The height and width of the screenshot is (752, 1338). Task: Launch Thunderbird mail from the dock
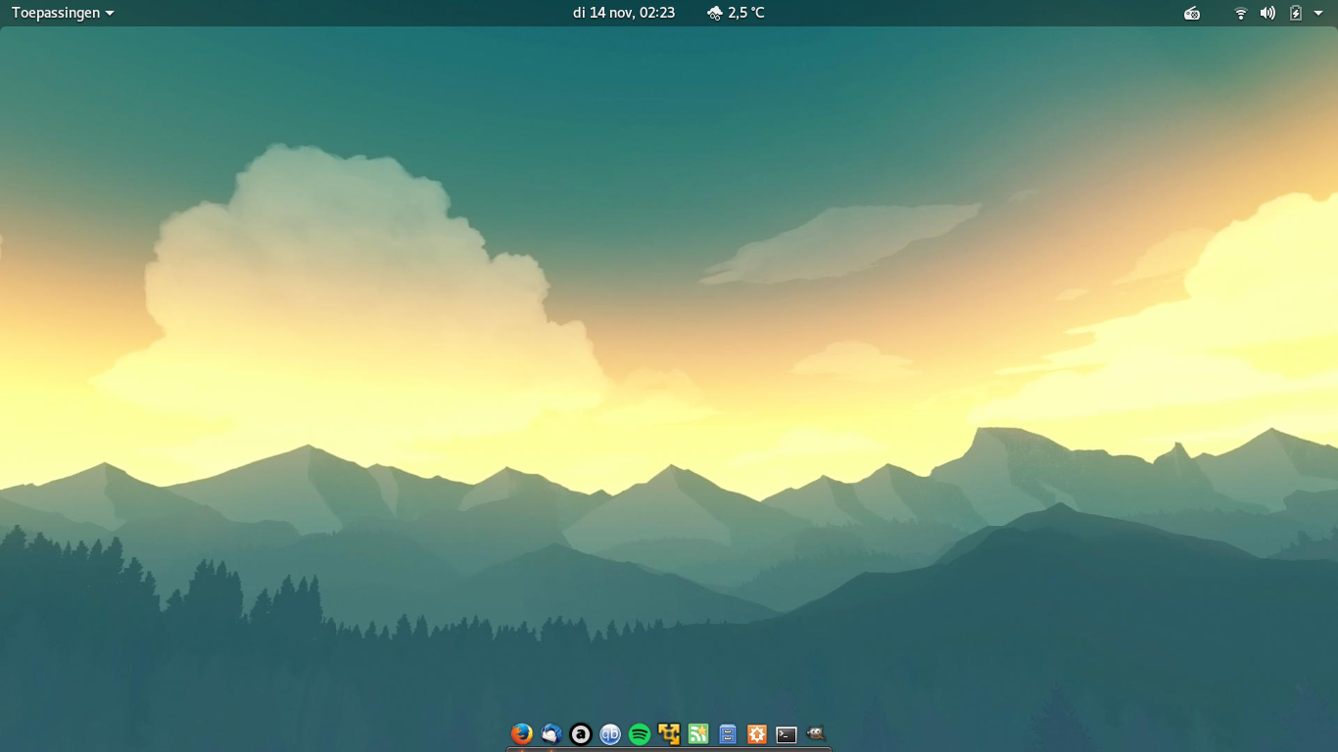coord(551,733)
